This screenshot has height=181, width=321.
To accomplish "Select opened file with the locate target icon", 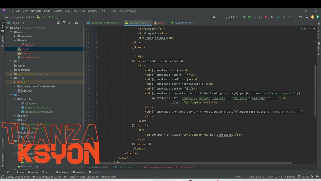I will pos(59,23).
